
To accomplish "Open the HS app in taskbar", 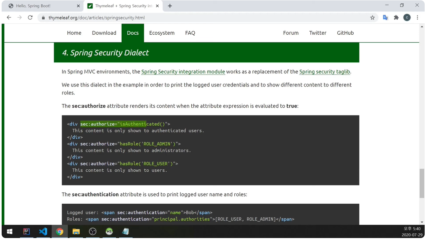I will point(109,232).
